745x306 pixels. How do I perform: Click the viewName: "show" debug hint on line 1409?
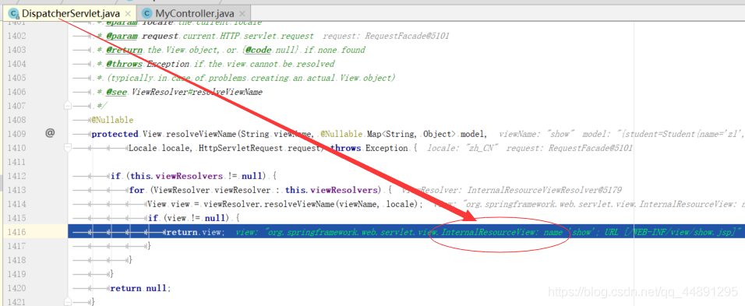coord(538,134)
